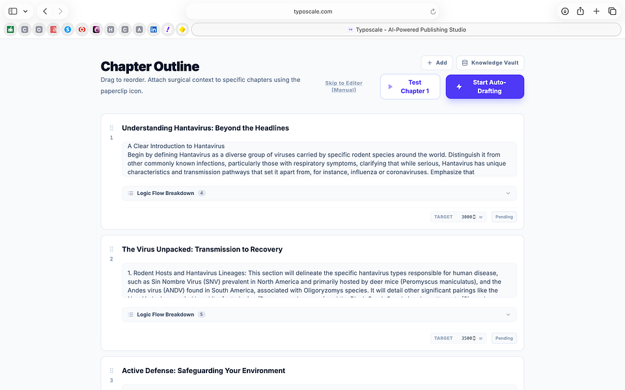Image resolution: width=625 pixels, height=390 pixels.
Task: Toggle the Safari sidebar icon
Action: tap(13, 11)
